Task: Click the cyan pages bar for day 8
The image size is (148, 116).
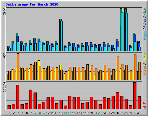Action: point(40,47)
